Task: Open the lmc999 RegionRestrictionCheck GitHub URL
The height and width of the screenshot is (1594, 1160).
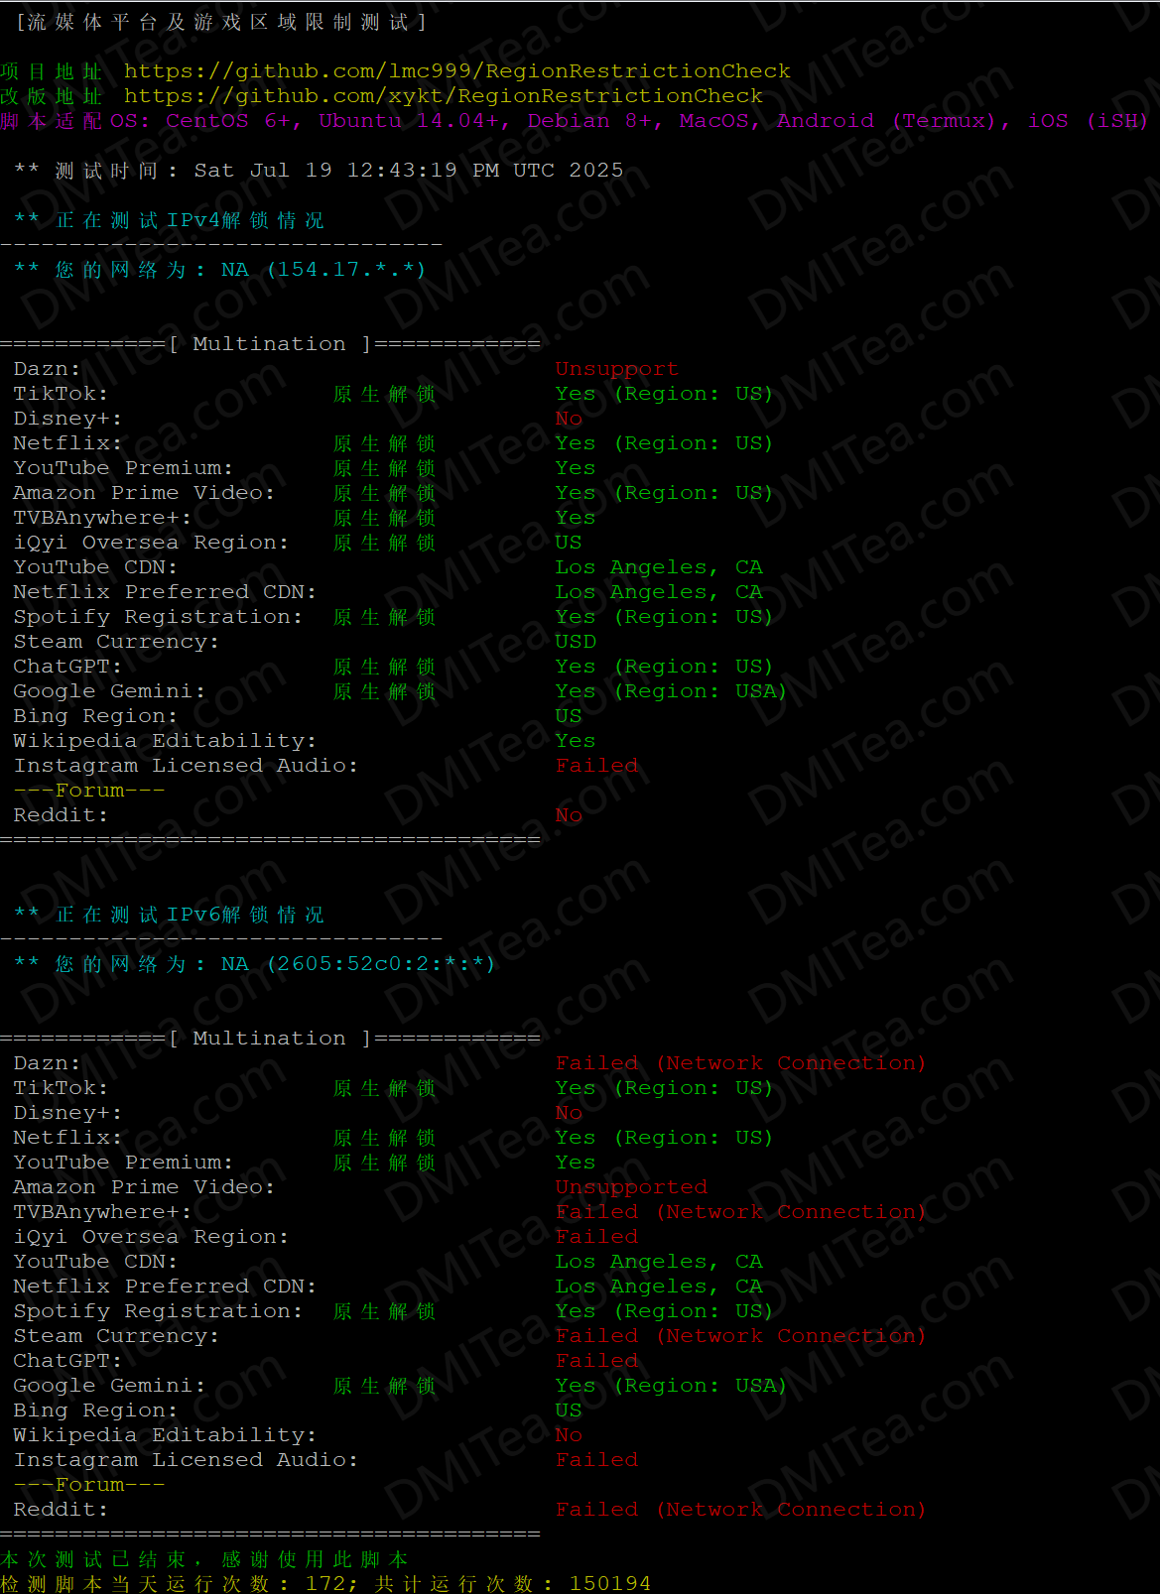Action: coord(456,71)
